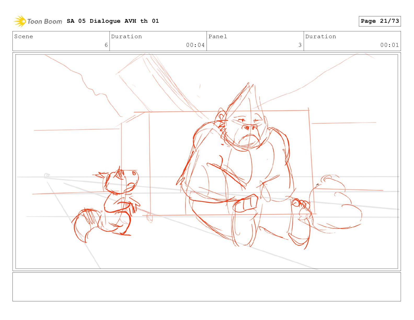414x320 pixels.
Task: Click the scene duration value "00:04"
Action: pyautogui.click(x=195, y=45)
